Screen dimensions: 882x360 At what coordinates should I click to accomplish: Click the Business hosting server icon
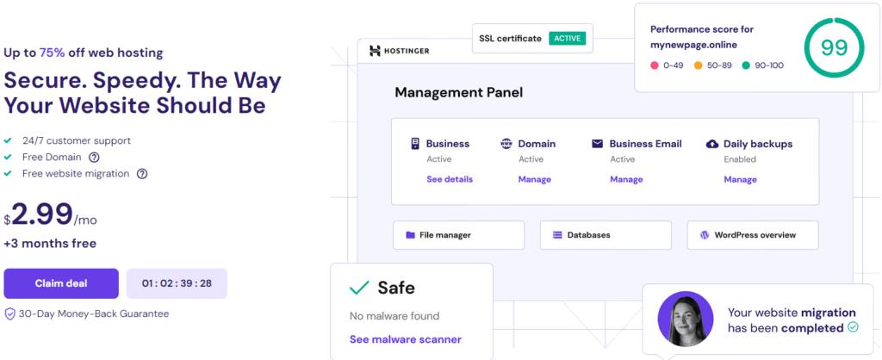click(x=415, y=144)
